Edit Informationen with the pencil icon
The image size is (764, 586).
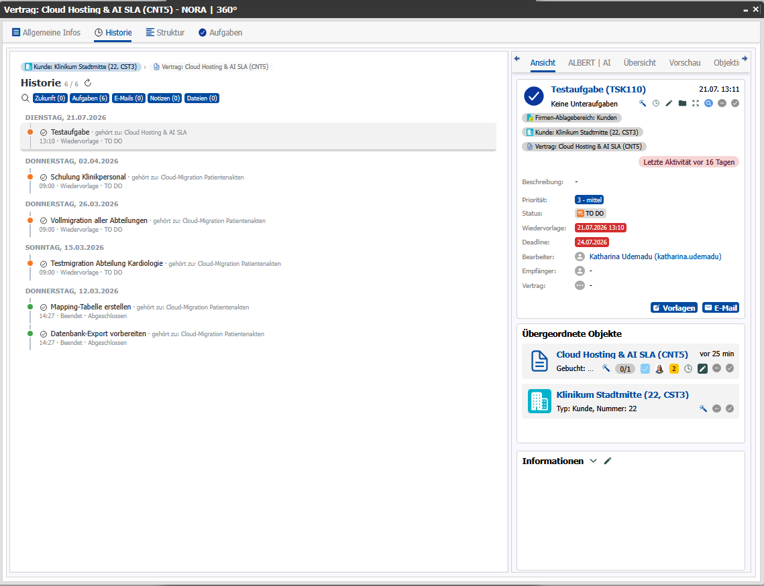pos(608,461)
